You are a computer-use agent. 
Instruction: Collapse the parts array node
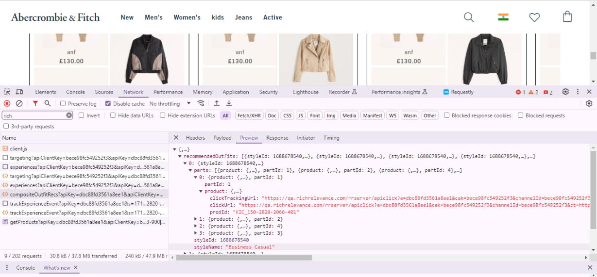click(x=190, y=170)
